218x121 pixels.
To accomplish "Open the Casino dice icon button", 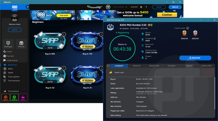I will [x=14, y=97].
